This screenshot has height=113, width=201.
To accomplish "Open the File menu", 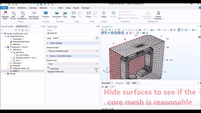I will click(4, 8).
